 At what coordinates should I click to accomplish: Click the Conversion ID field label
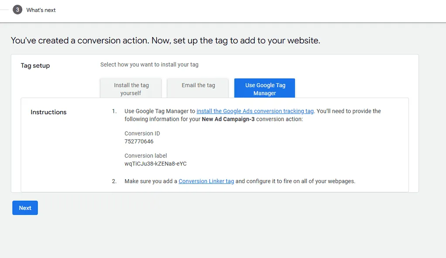(142, 133)
